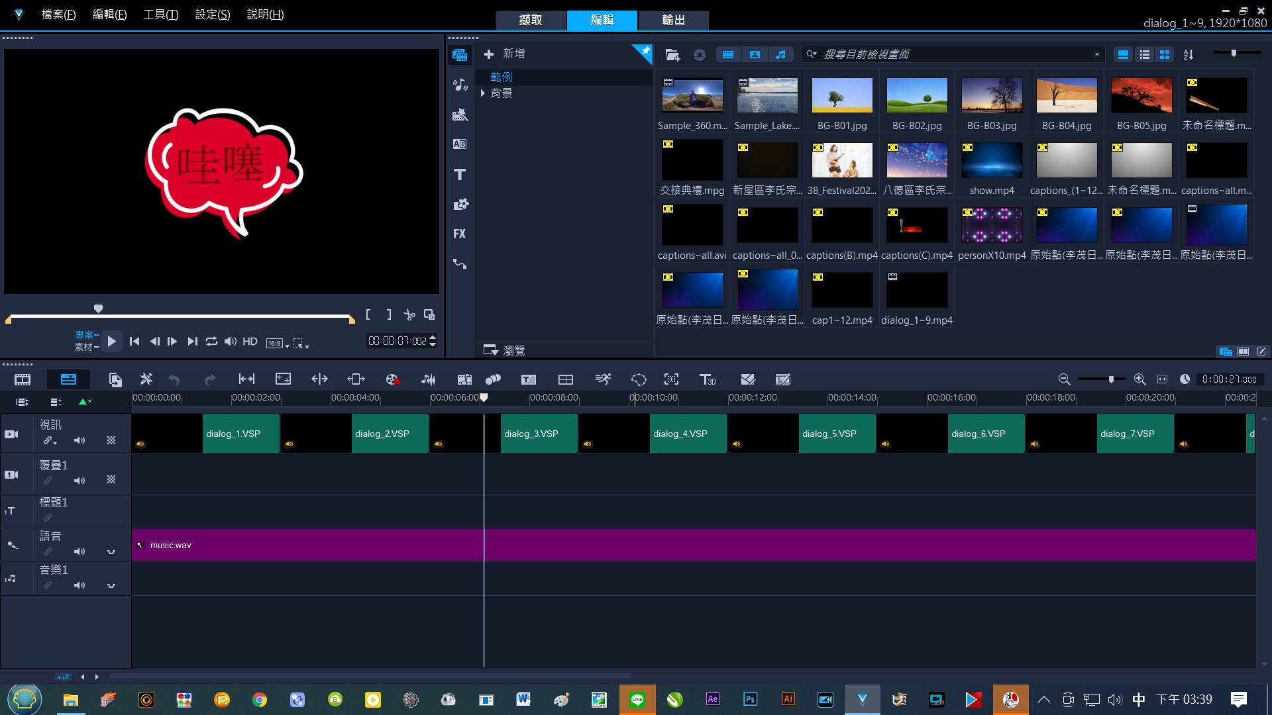The width and height of the screenshot is (1272, 715).
Task: Click the Redo arrow in timeline toolbar
Action: point(210,379)
